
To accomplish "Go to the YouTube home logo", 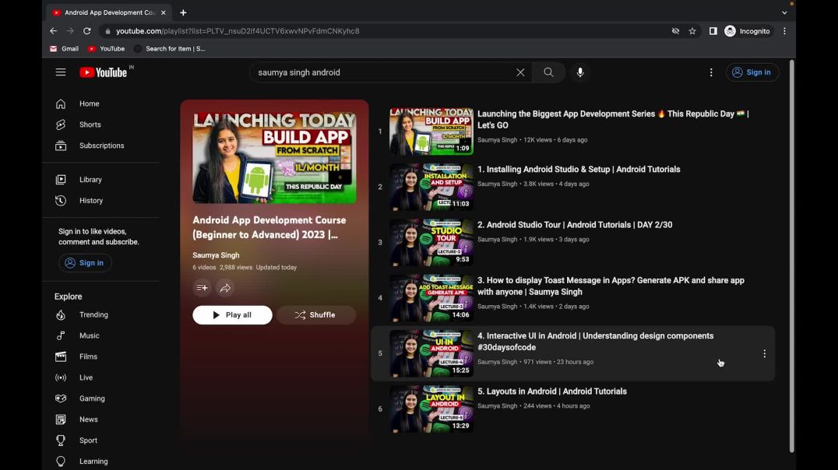I will pyautogui.click(x=104, y=72).
